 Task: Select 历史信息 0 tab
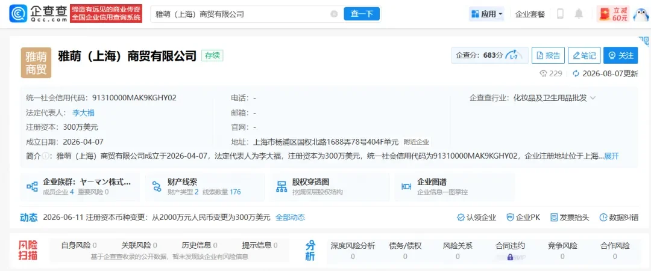(x=200, y=246)
